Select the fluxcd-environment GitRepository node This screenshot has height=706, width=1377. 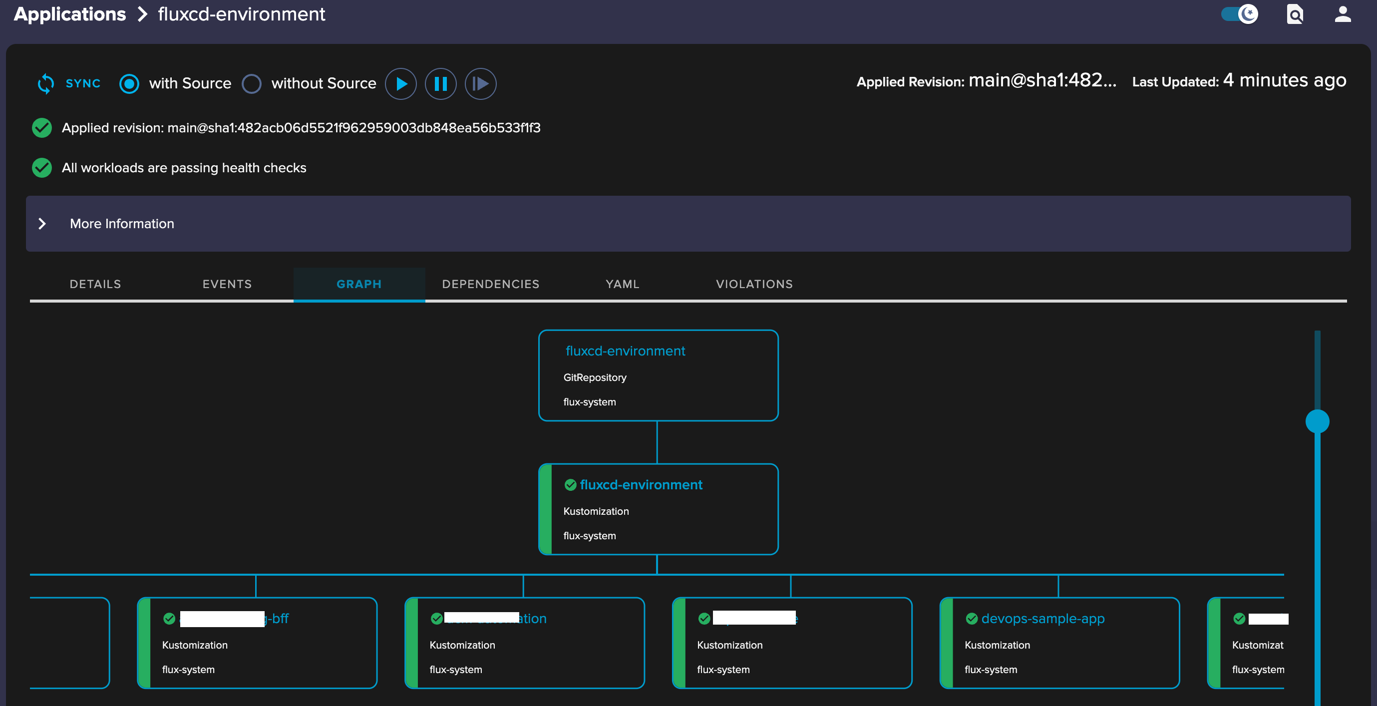(625, 351)
